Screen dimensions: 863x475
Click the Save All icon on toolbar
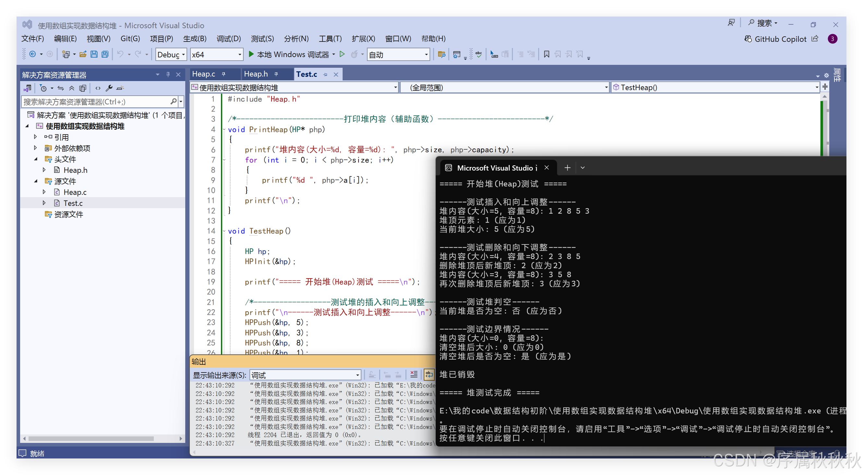coord(105,54)
